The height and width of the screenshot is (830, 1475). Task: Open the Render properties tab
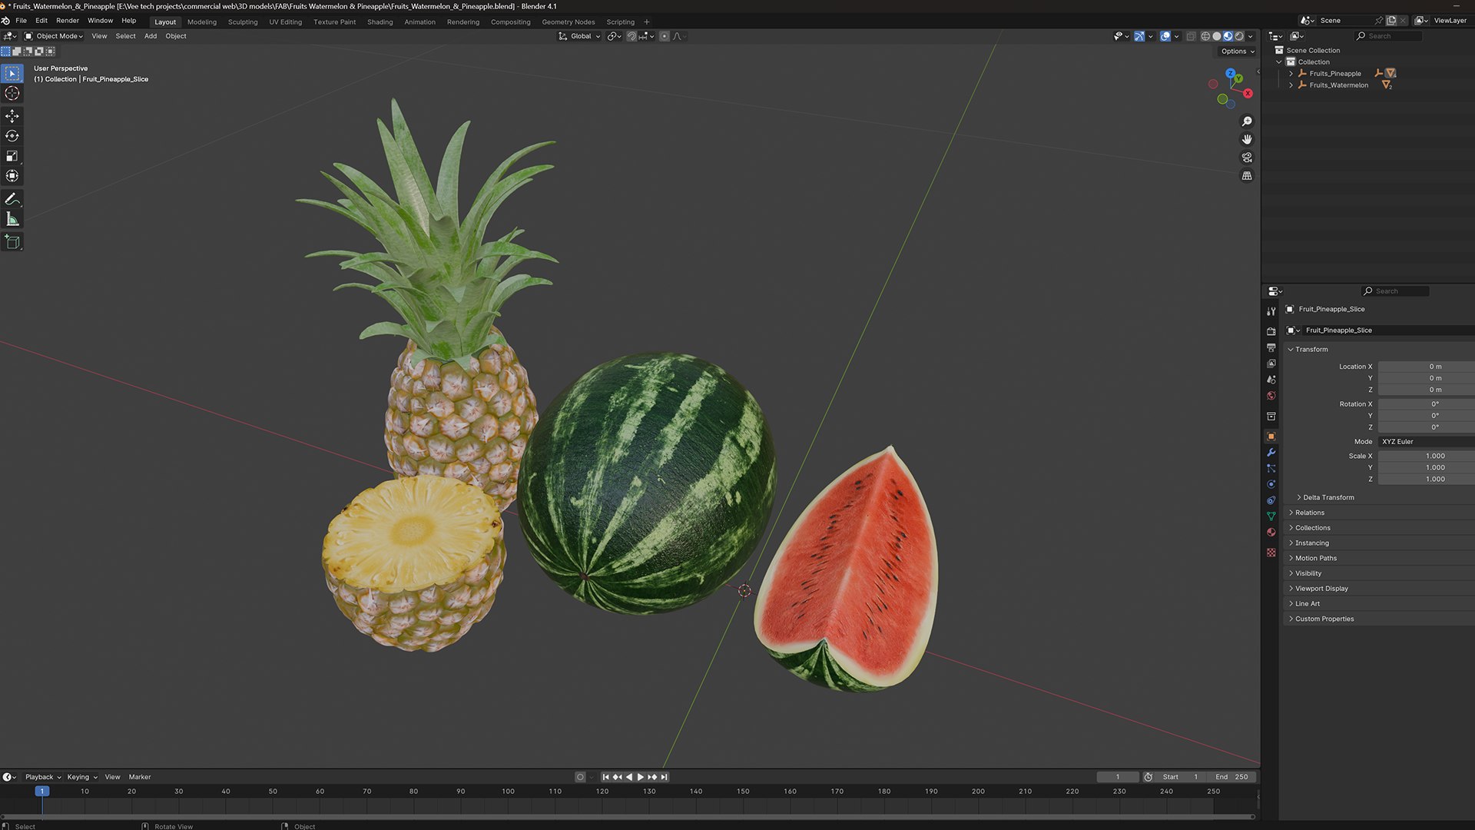(1271, 331)
